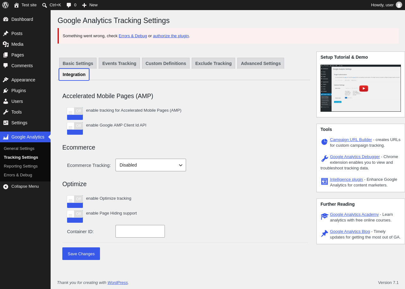The image size is (405, 289).
Task: Click Save Changes button
Action: point(81,254)
